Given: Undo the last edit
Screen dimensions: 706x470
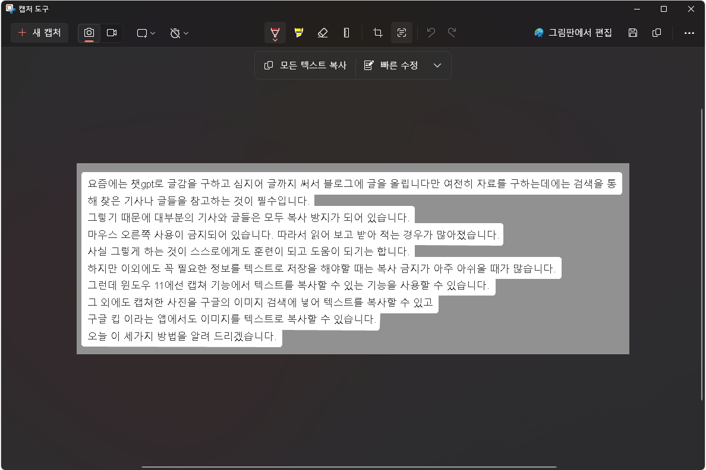Looking at the screenshot, I should (x=431, y=33).
